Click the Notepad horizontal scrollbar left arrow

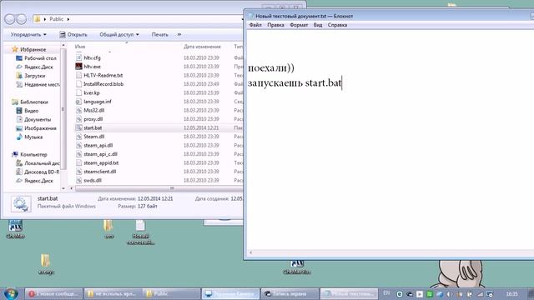pyautogui.click(x=251, y=252)
